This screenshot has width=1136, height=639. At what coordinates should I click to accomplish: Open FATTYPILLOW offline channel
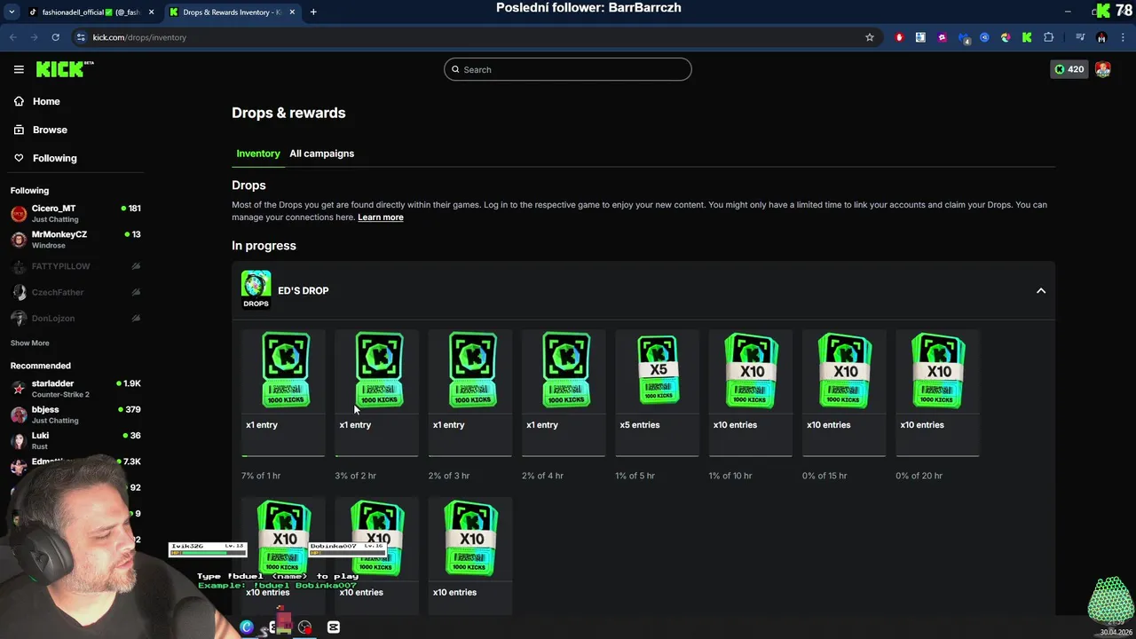click(x=75, y=266)
